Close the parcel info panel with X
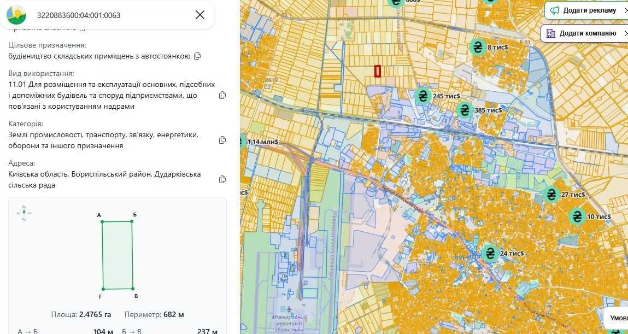Screen dimensions: 628x334 coord(200,15)
